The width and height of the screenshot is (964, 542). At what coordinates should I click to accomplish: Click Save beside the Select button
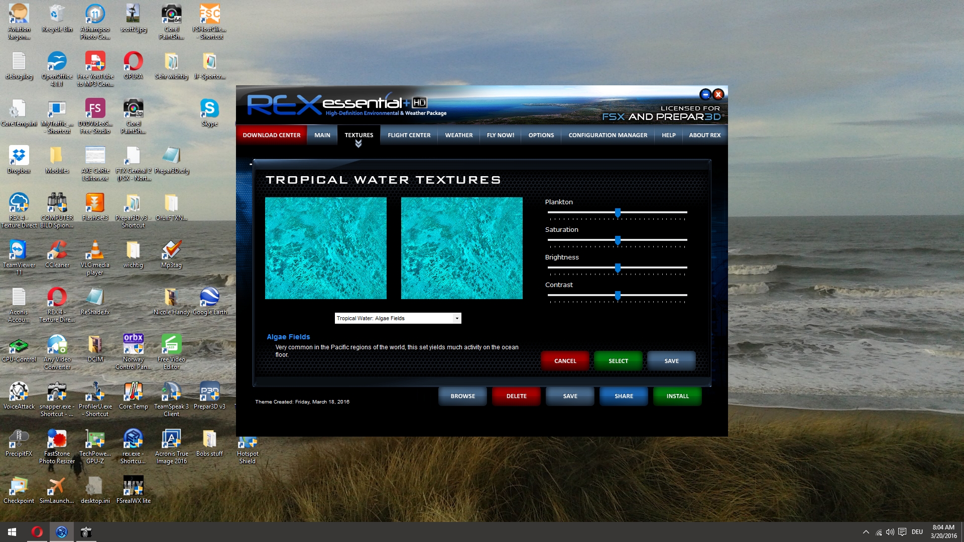(671, 361)
